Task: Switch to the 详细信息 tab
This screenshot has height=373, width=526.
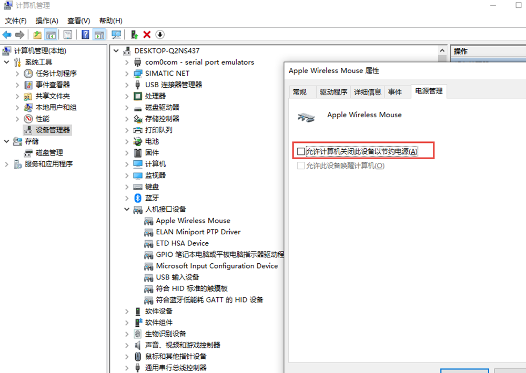Action: pyautogui.click(x=367, y=92)
